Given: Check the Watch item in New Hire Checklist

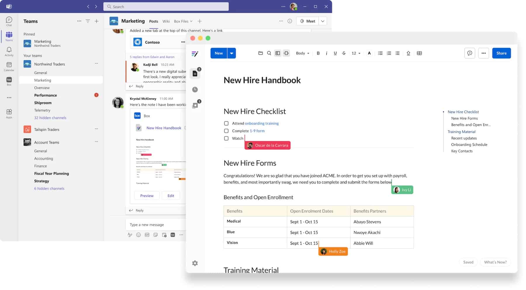Looking at the screenshot, I should pos(226,138).
